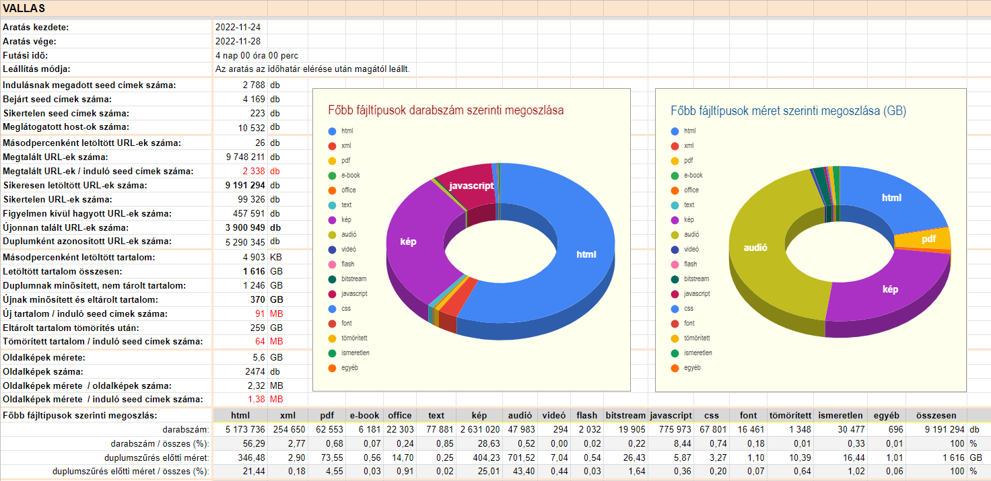Click the 701,52 audió size cell
991x481 pixels.
point(520,458)
